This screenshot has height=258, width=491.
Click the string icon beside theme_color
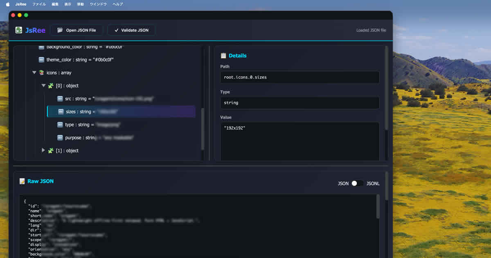click(x=41, y=60)
